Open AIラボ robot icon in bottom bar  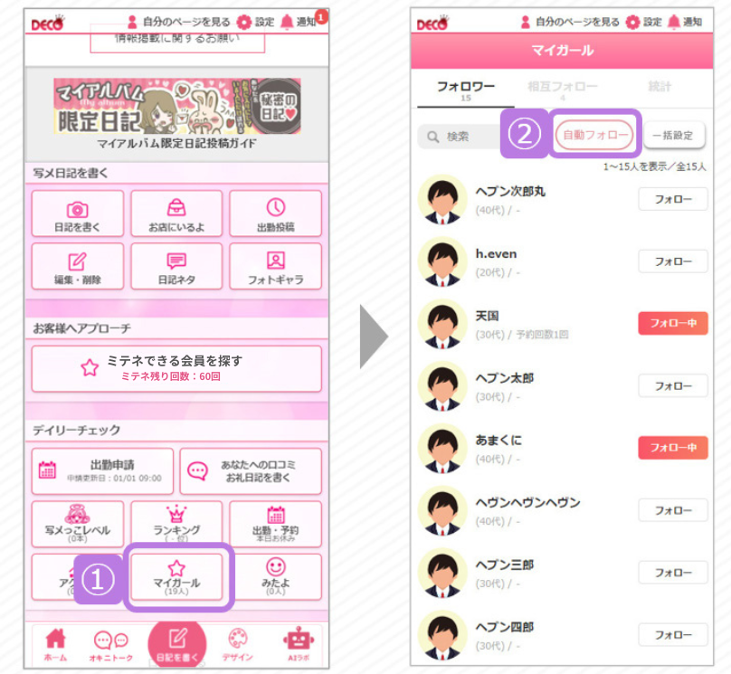[299, 644]
